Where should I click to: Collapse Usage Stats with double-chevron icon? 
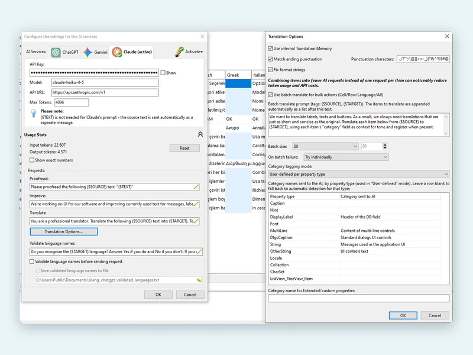point(200,134)
